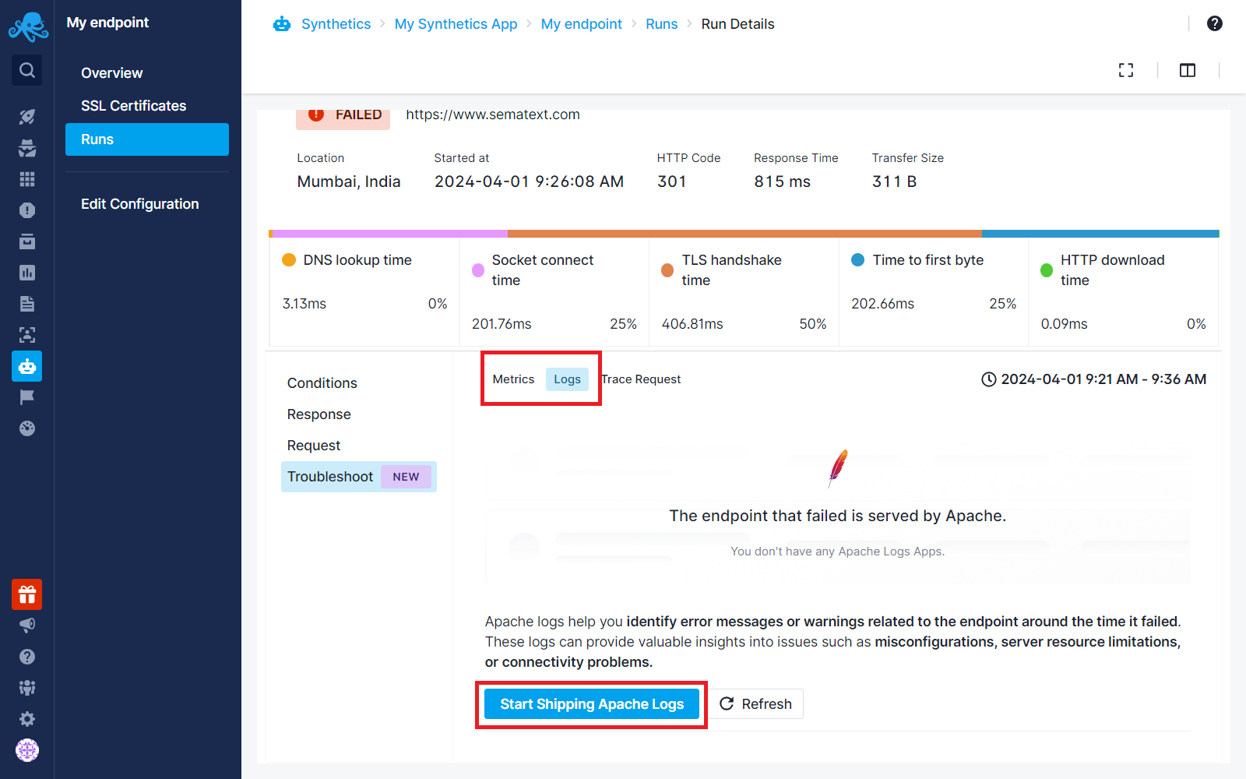Toggle fullscreen mode icon
Image resolution: width=1246 pixels, height=779 pixels.
1126,70
